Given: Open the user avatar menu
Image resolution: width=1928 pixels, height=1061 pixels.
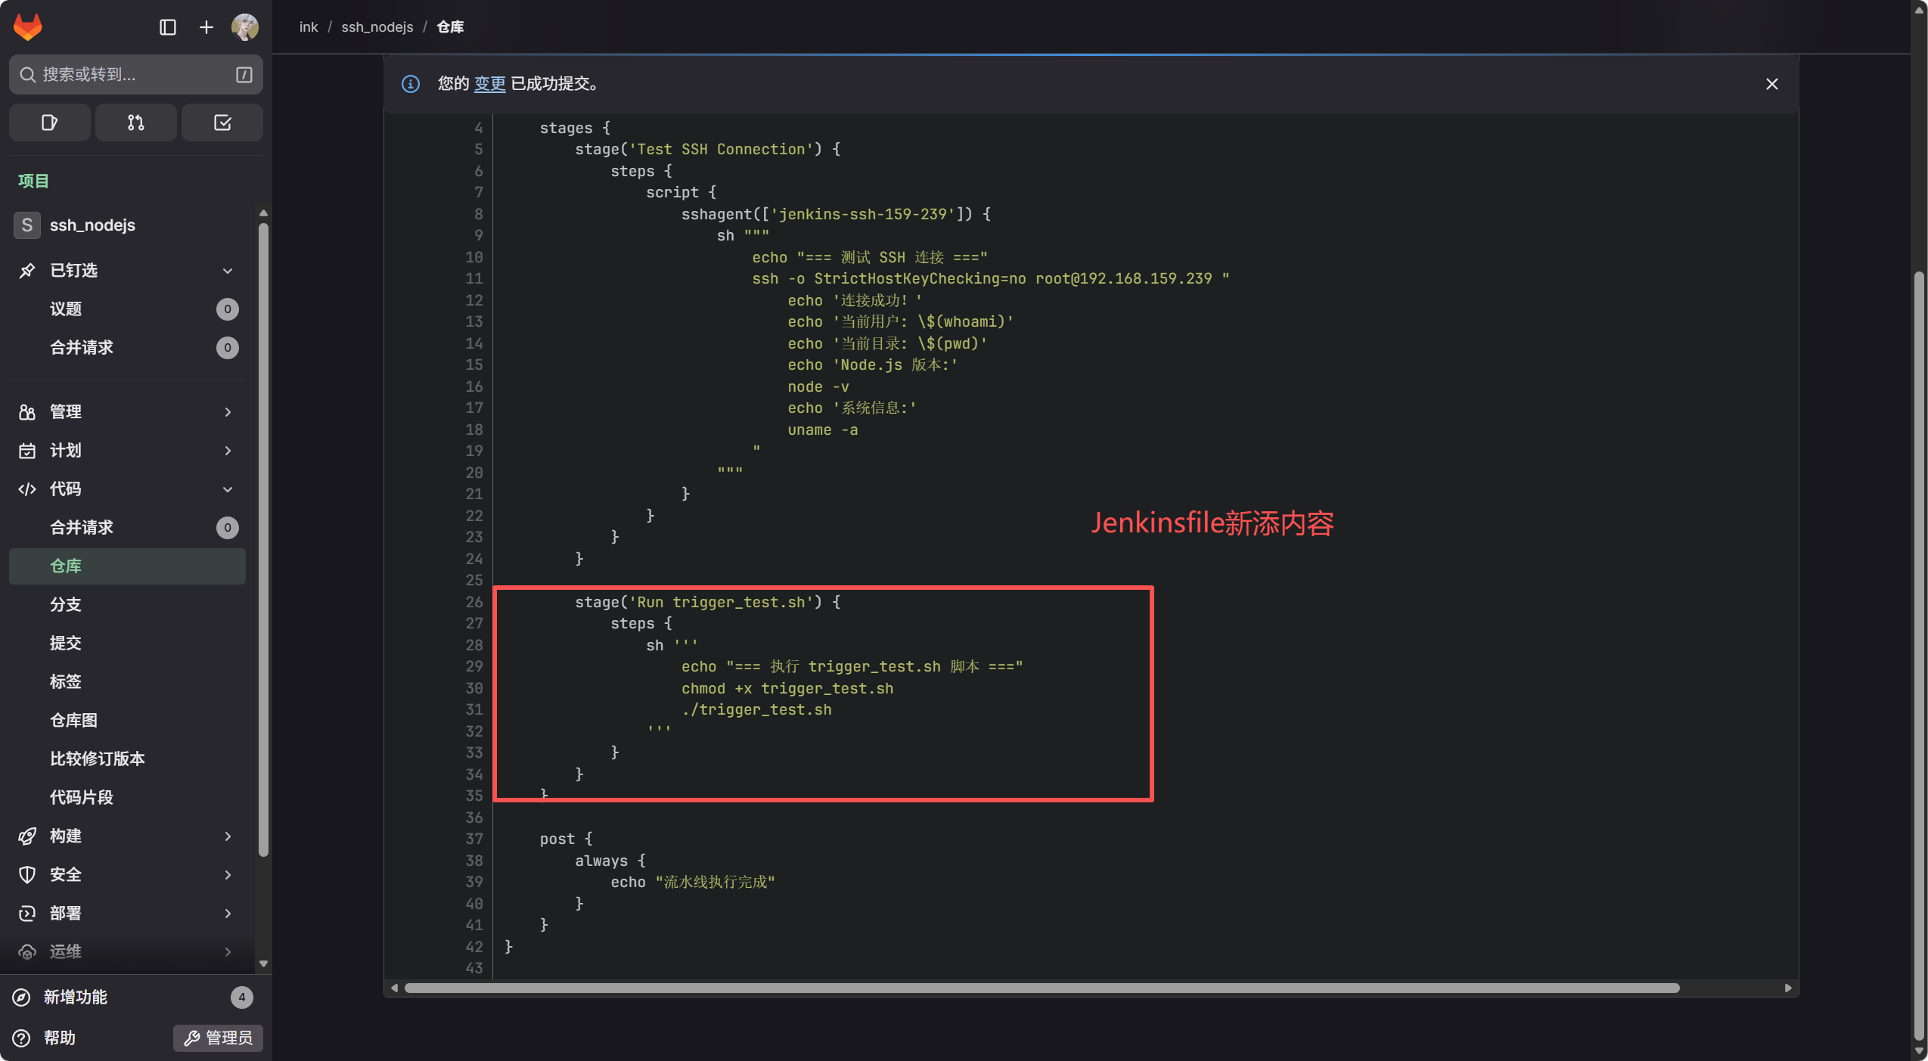Looking at the screenshot, I should (245, 27).
